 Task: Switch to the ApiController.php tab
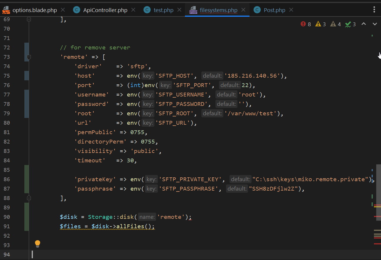(105, 10)
